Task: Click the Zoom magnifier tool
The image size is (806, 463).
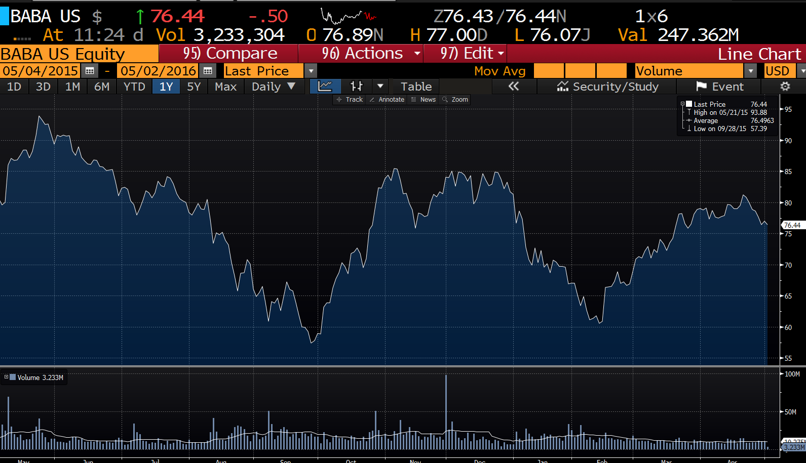Action: tap(455, 100)
